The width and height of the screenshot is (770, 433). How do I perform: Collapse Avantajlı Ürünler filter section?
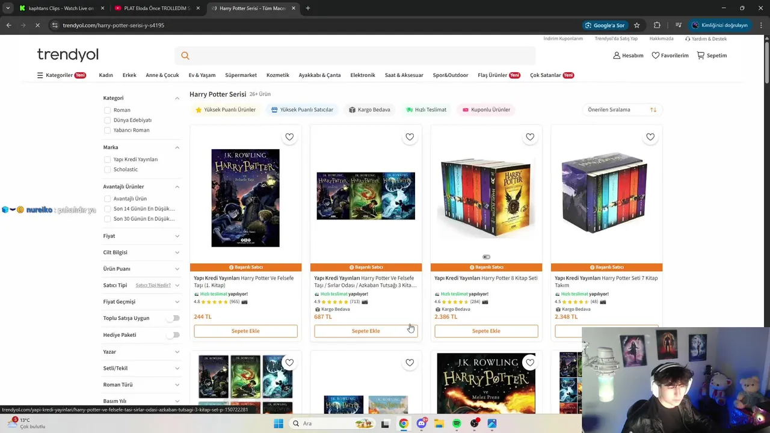point(177,186)
